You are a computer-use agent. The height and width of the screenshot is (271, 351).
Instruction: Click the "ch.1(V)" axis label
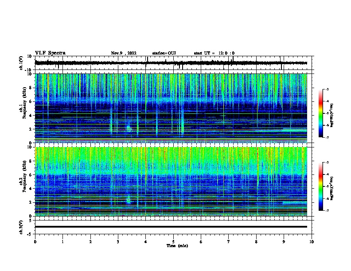(x=21, y=63)
